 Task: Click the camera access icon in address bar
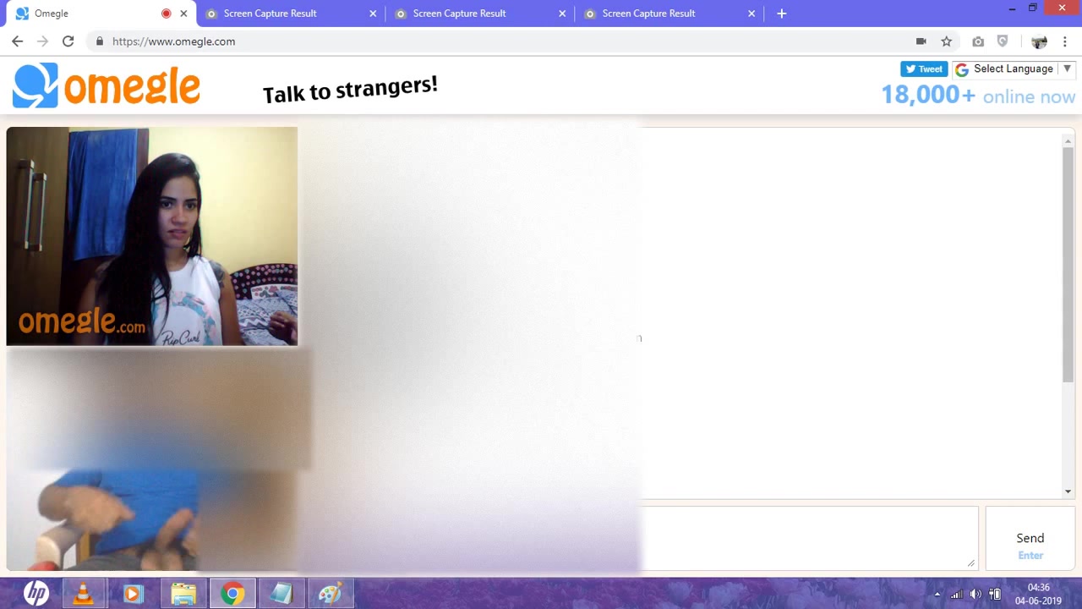pyautogui.click(x=921, y=41)
